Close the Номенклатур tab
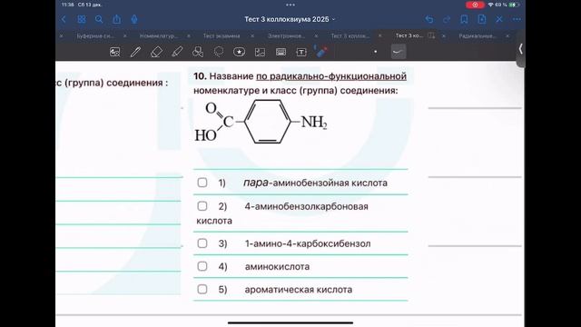 [125, 36]
